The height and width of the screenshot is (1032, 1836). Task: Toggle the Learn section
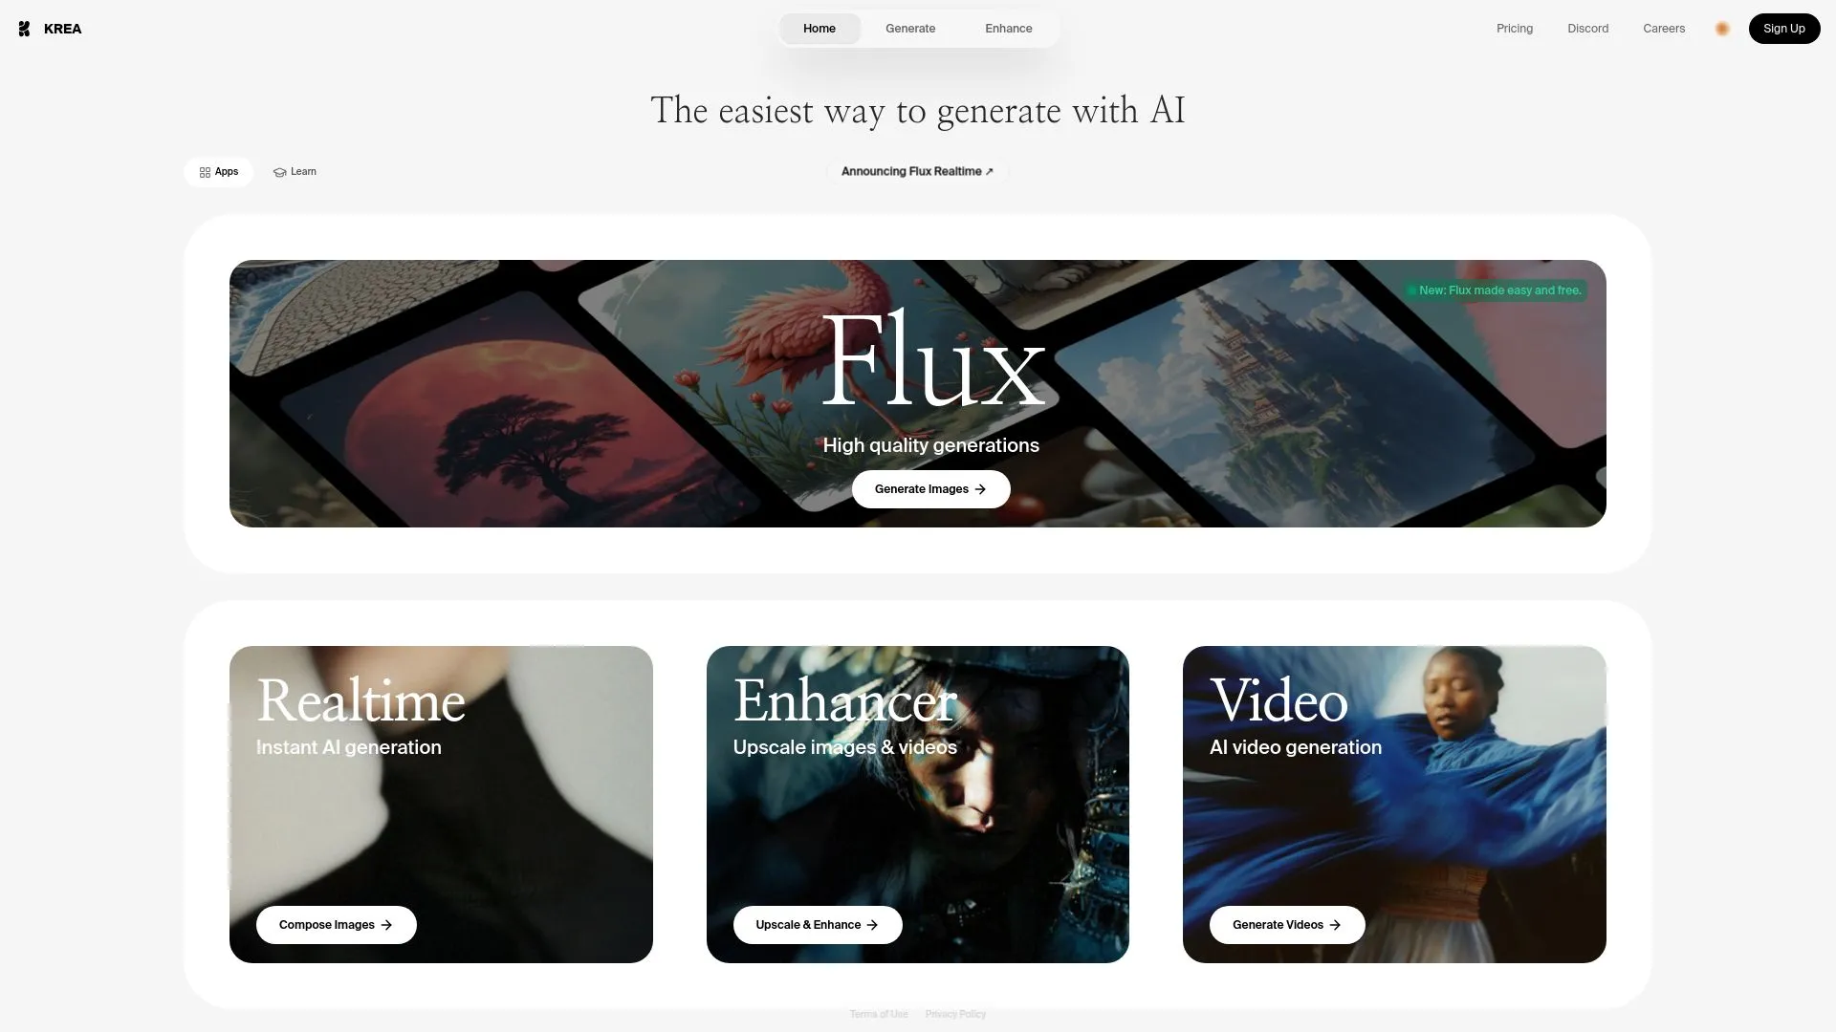[x=295, y=171]
